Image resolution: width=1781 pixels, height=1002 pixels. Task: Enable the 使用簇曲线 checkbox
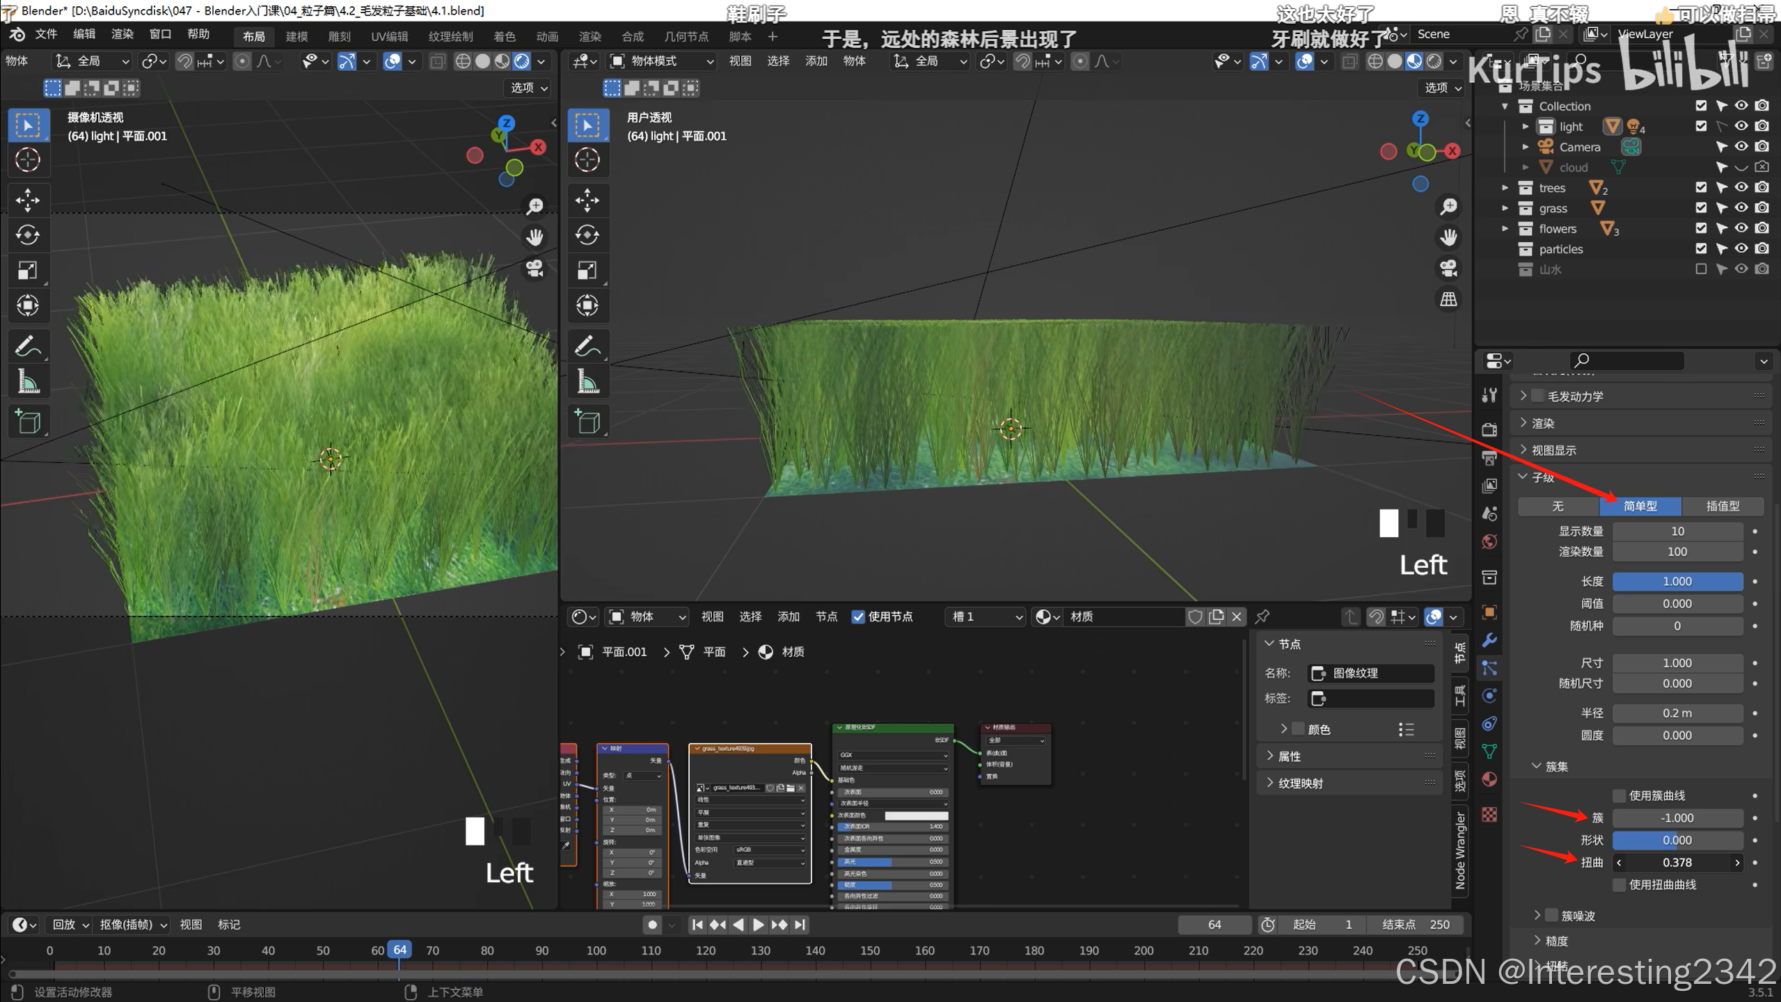[1620, 795]
